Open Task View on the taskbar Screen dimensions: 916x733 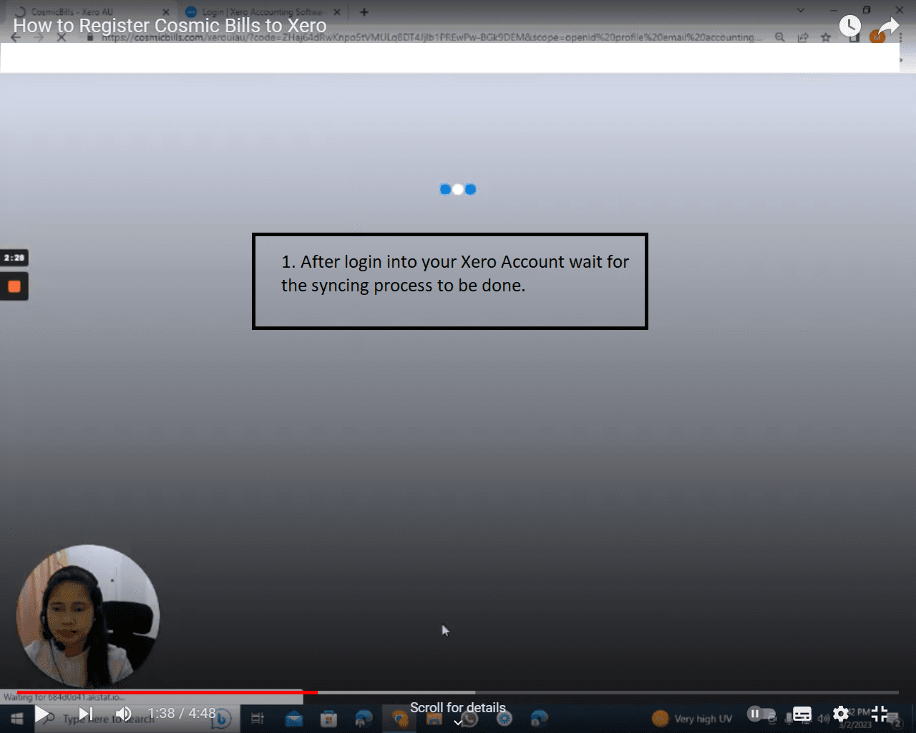point(258,718)
